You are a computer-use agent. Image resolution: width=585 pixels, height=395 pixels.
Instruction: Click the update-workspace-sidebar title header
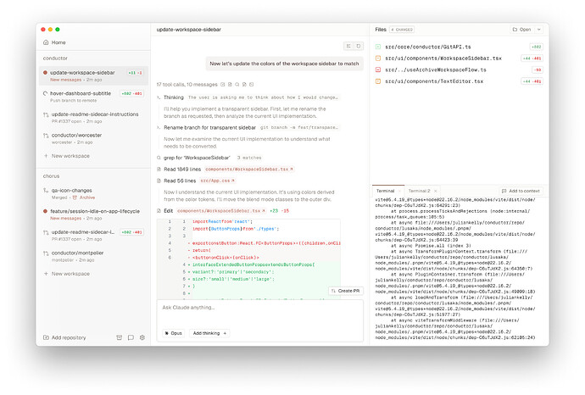pos(189,30)
